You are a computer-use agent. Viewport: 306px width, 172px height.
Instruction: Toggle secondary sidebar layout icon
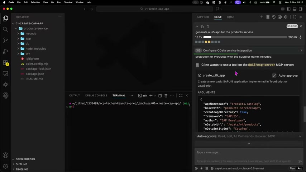[x=301, y=9]
